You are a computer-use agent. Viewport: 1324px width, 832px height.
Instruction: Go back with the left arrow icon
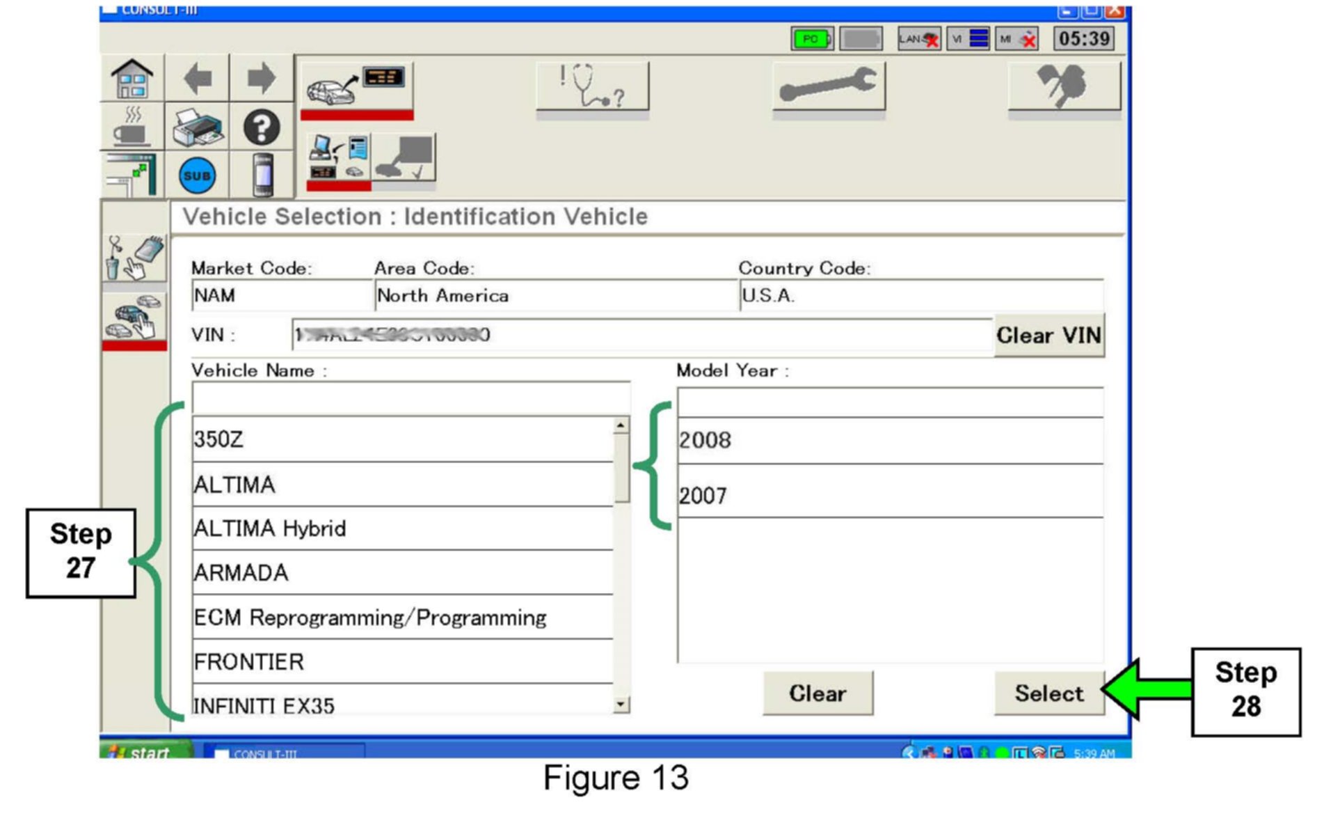tap(198, 79)
